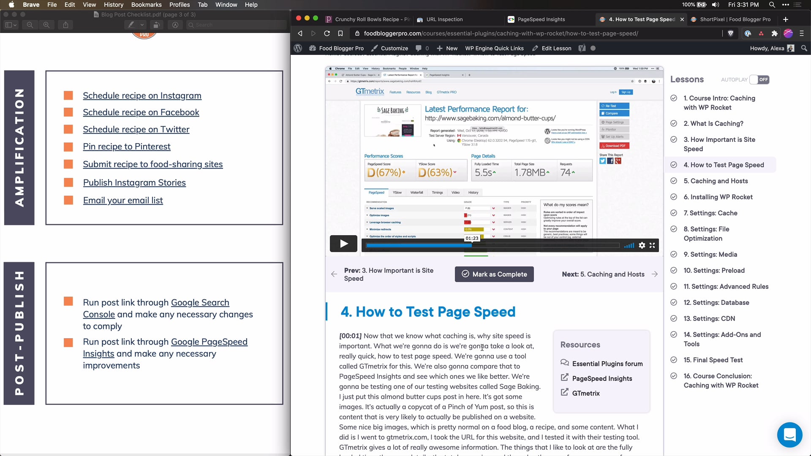Open video settings gear

tap(642, 245)
